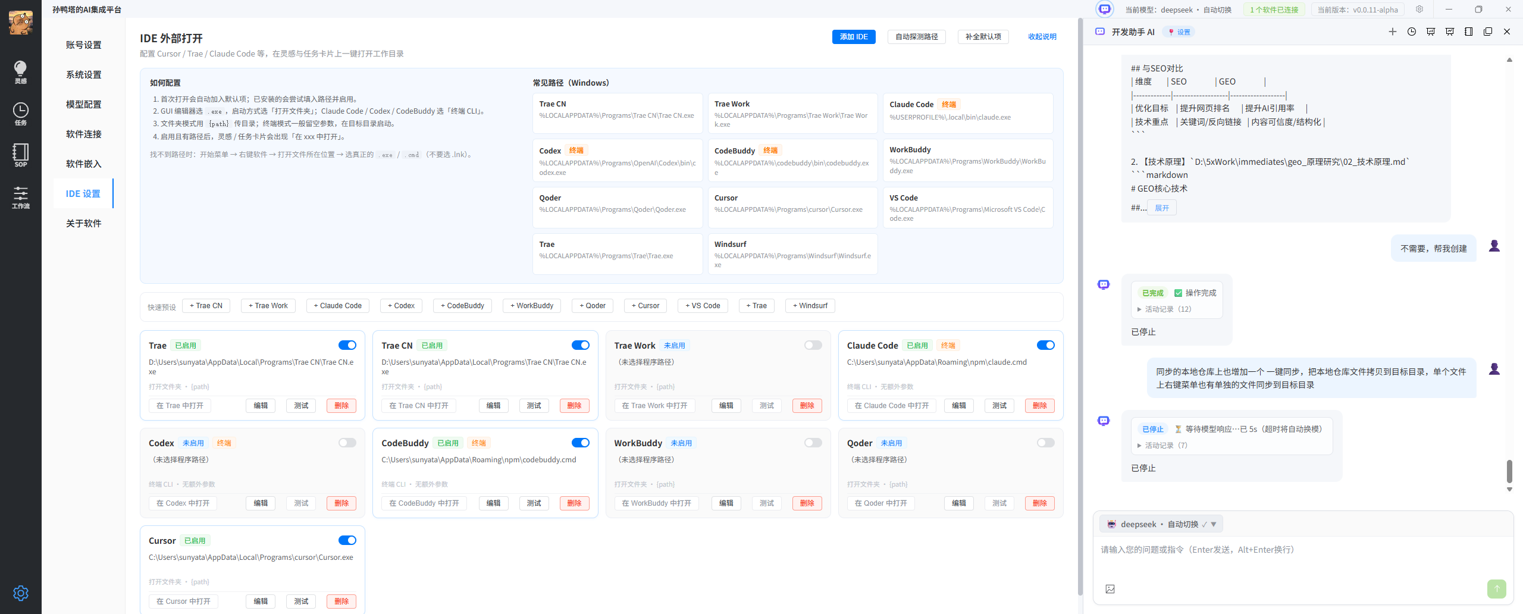
Task: Click the main page vertical scrollbar
Action: click(x=1080, y=306)
